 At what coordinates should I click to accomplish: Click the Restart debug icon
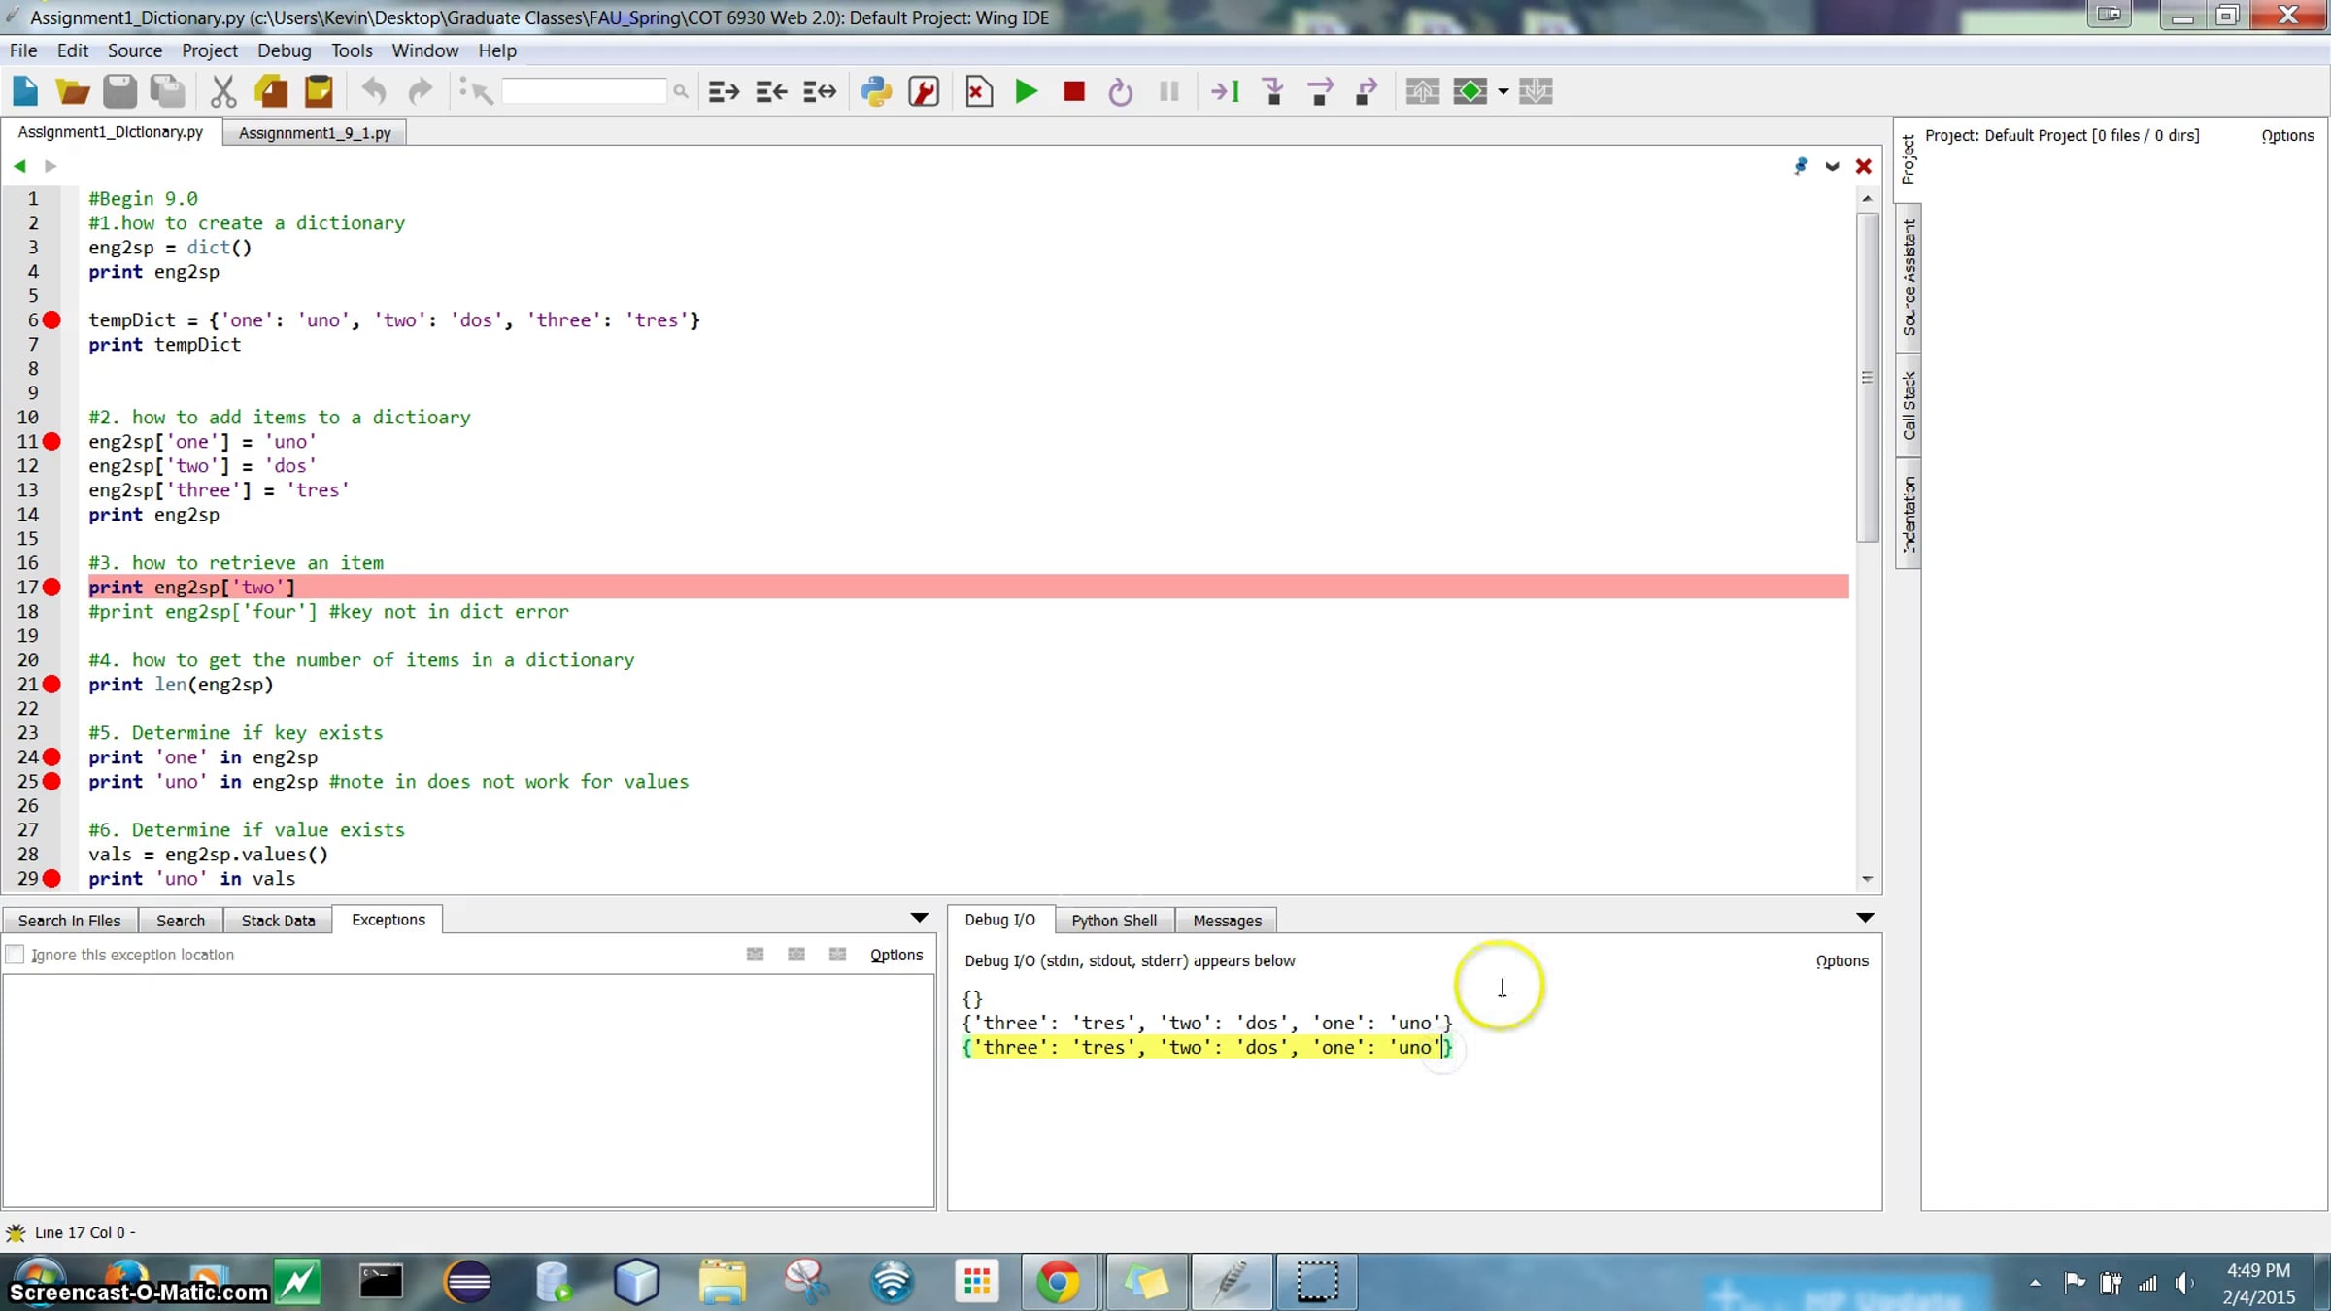(x=1120, y=91)
